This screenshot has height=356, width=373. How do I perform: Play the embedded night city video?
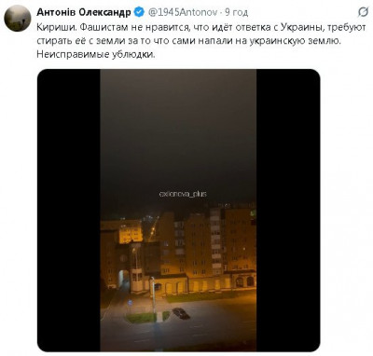click(x=178, y=211)
